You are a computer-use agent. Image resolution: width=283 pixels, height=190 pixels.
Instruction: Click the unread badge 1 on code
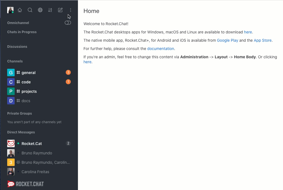click(x=68, y=82)
